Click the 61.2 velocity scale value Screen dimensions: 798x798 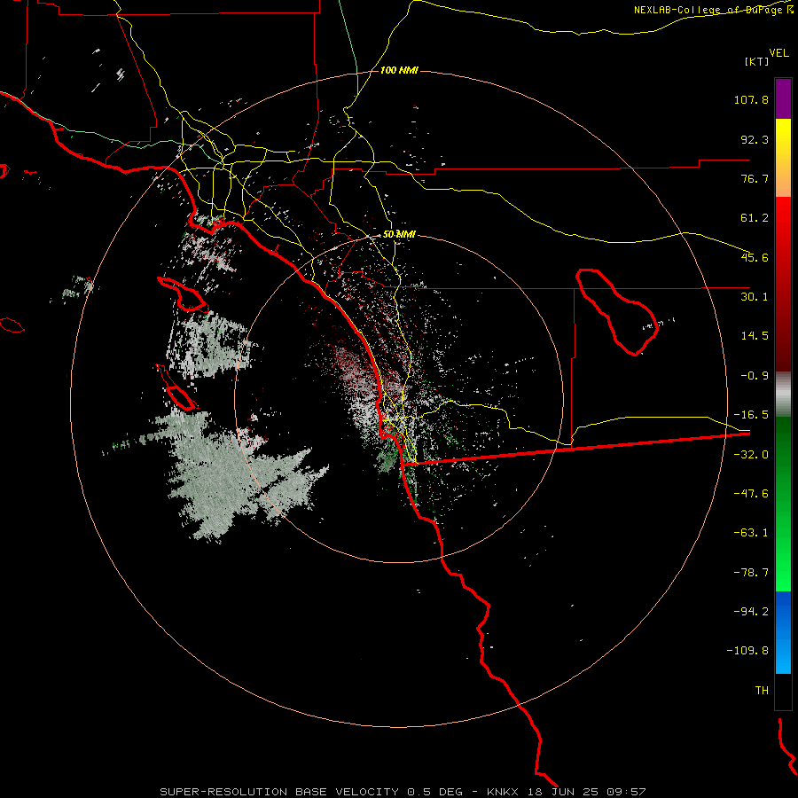tap(755, 218)
